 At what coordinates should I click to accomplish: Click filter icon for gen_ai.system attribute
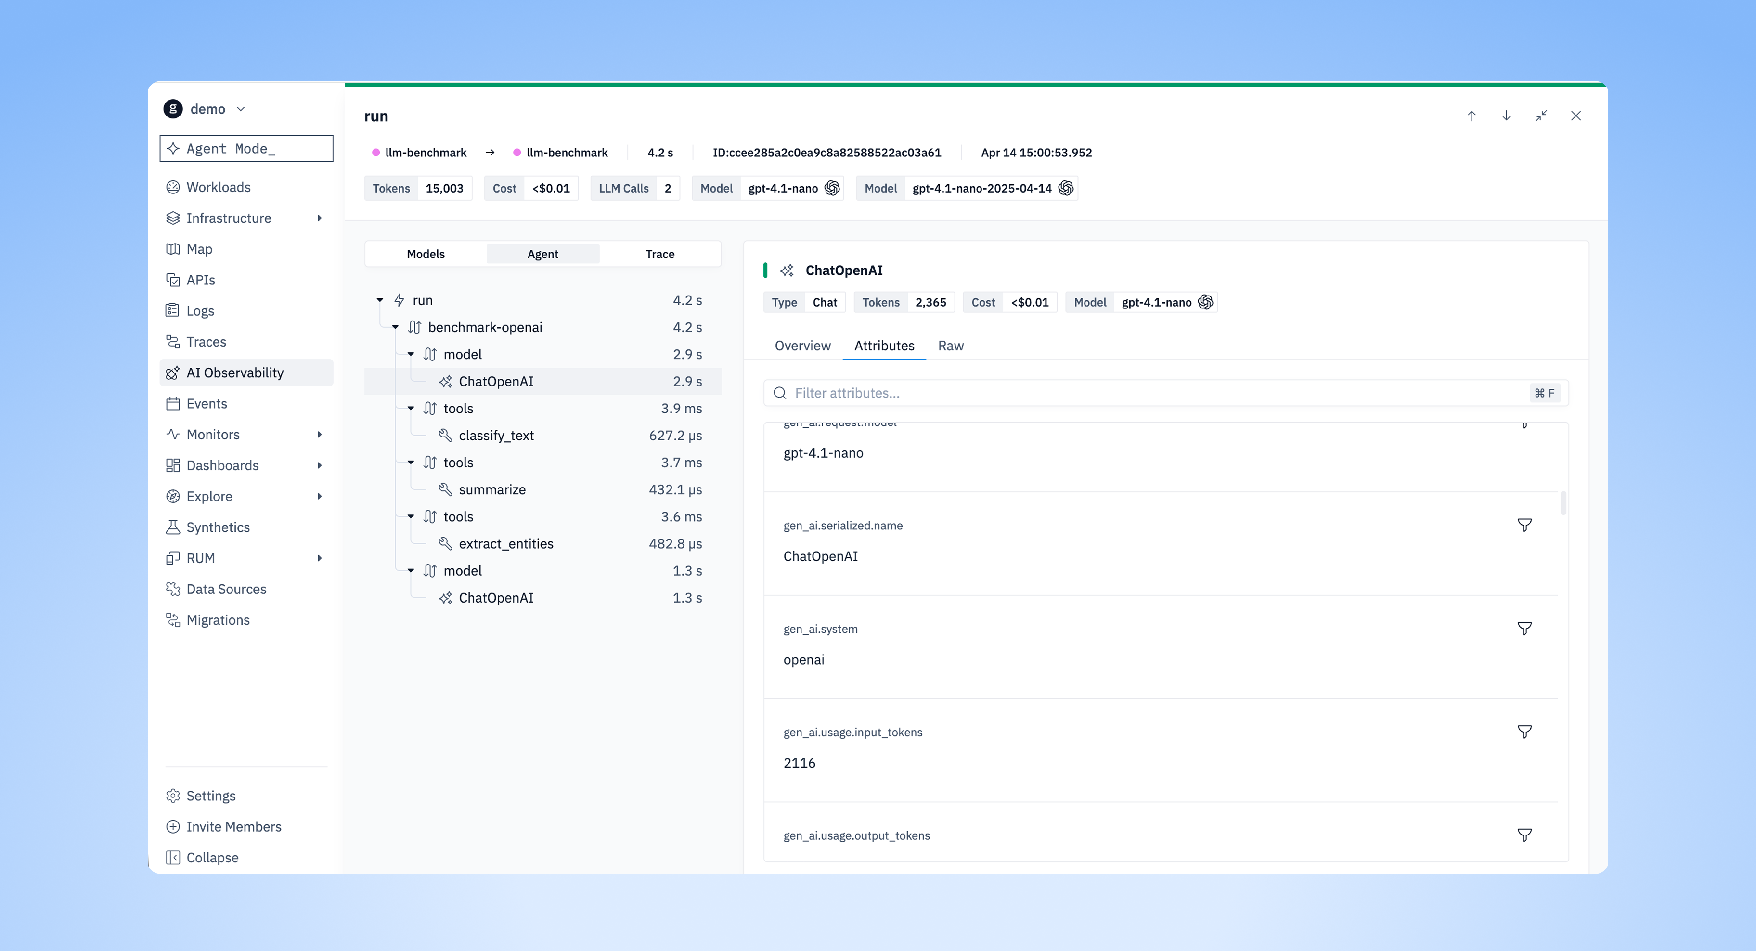1524,629
